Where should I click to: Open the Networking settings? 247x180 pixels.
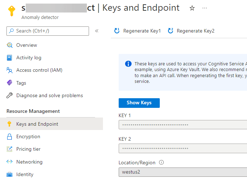click(29, 162)
